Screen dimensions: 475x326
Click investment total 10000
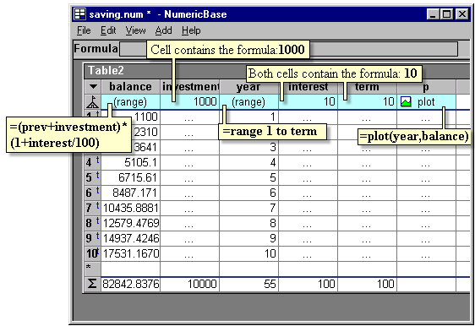pos(190,284)
